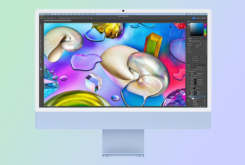Select the Pen tool

coord(41,54)
